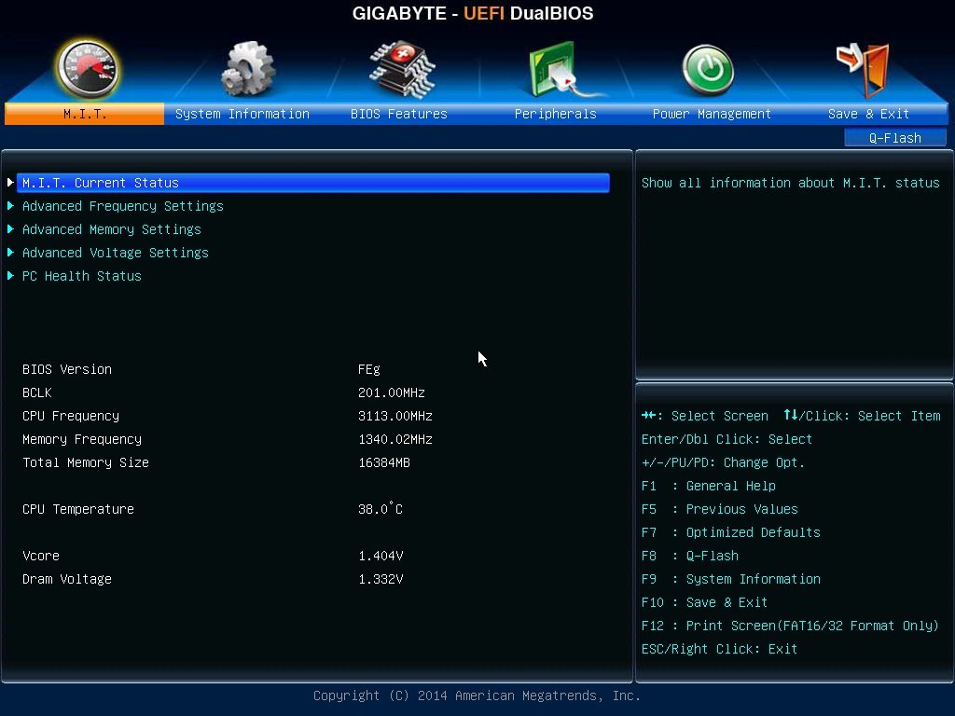Screen dimensions: 955x716
Task: Open PC Health Status submenu
Action: pyautogui.click(x=82, y=276)
